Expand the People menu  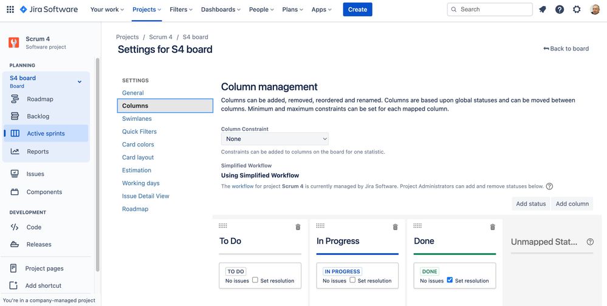261,9
